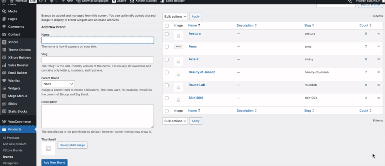Click the Theme Options icon in sidebar
Image resolution: width=385 pixels, height=166 pixels.
tap(4, 50)
